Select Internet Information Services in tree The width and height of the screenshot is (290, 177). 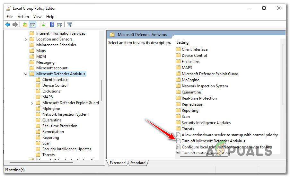[61, 33]
